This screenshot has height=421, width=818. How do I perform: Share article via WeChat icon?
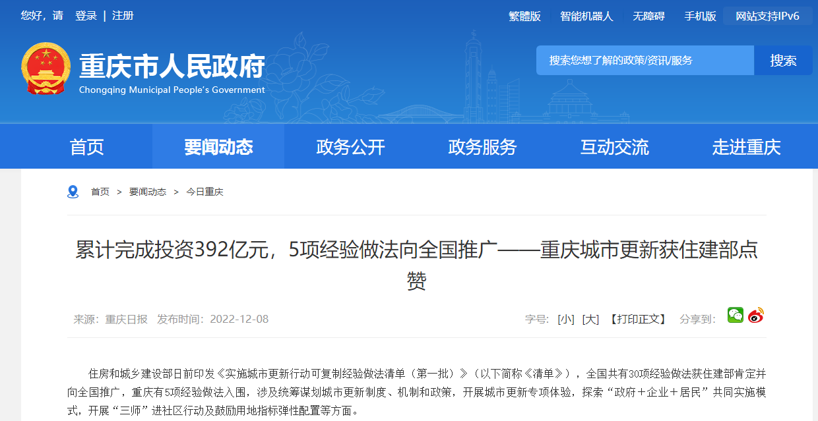[x=736, y=315]
